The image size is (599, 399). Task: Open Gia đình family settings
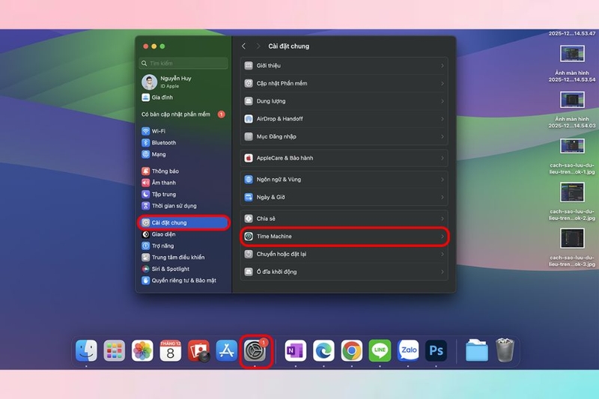(x=184, y=97)
